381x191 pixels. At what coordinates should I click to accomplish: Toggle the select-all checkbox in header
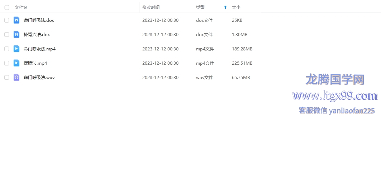(7, 8)
